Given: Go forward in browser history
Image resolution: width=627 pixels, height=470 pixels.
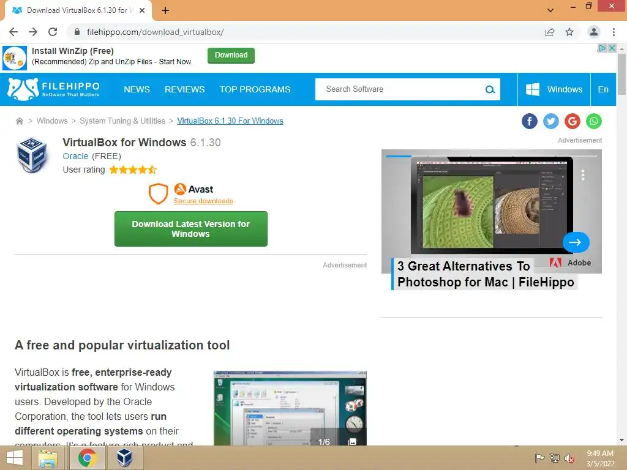Looking at the screenshot, I should pos(33,32).
